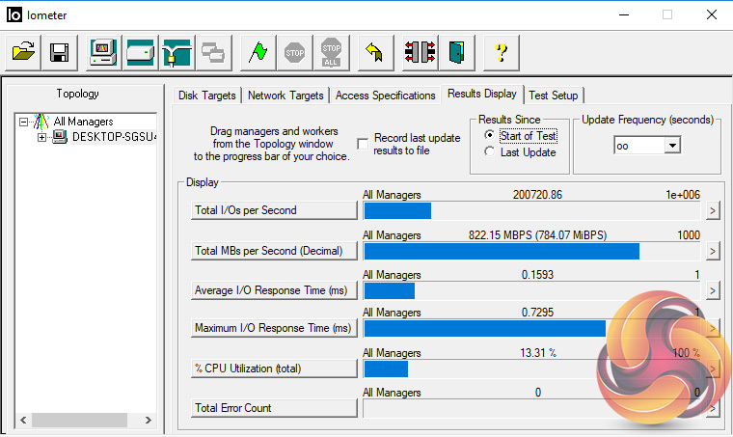This screenshot has height=437, width=733.
Task: Click Total MBs per Second progress bar
Action: click(532, 252)
